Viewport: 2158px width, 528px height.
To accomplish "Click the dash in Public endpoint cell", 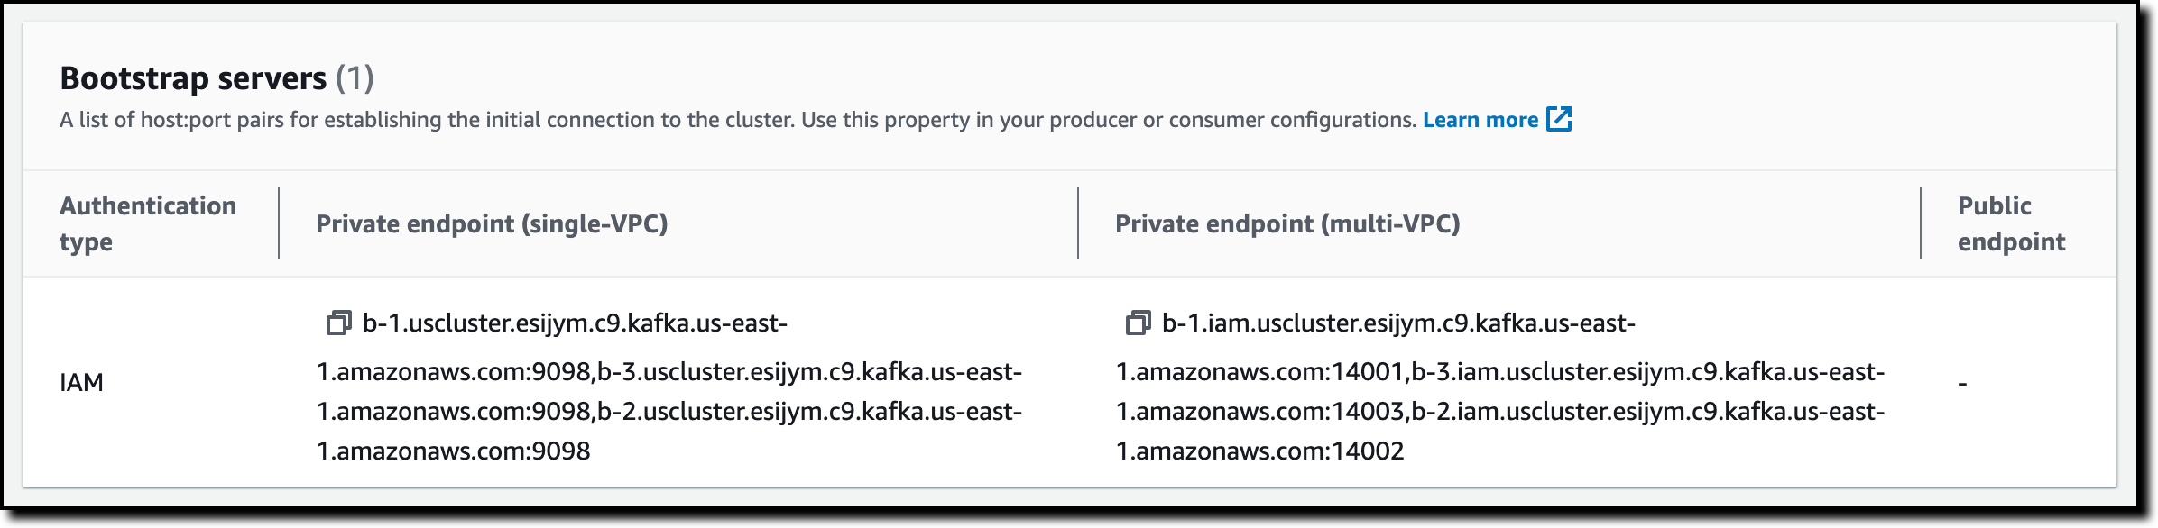I will click(1962, 383).
